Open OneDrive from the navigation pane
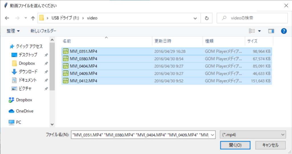The width and height of the screenshot is (292, 154). pyautogui.click(x=11, y=111)
